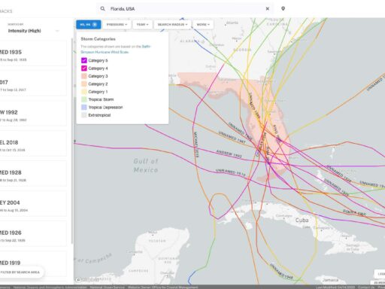Click the storm list scrollbar

[72, 141]
